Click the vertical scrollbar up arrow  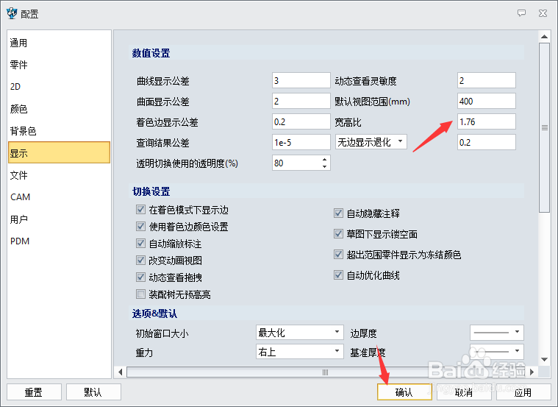tap(544, 36)
